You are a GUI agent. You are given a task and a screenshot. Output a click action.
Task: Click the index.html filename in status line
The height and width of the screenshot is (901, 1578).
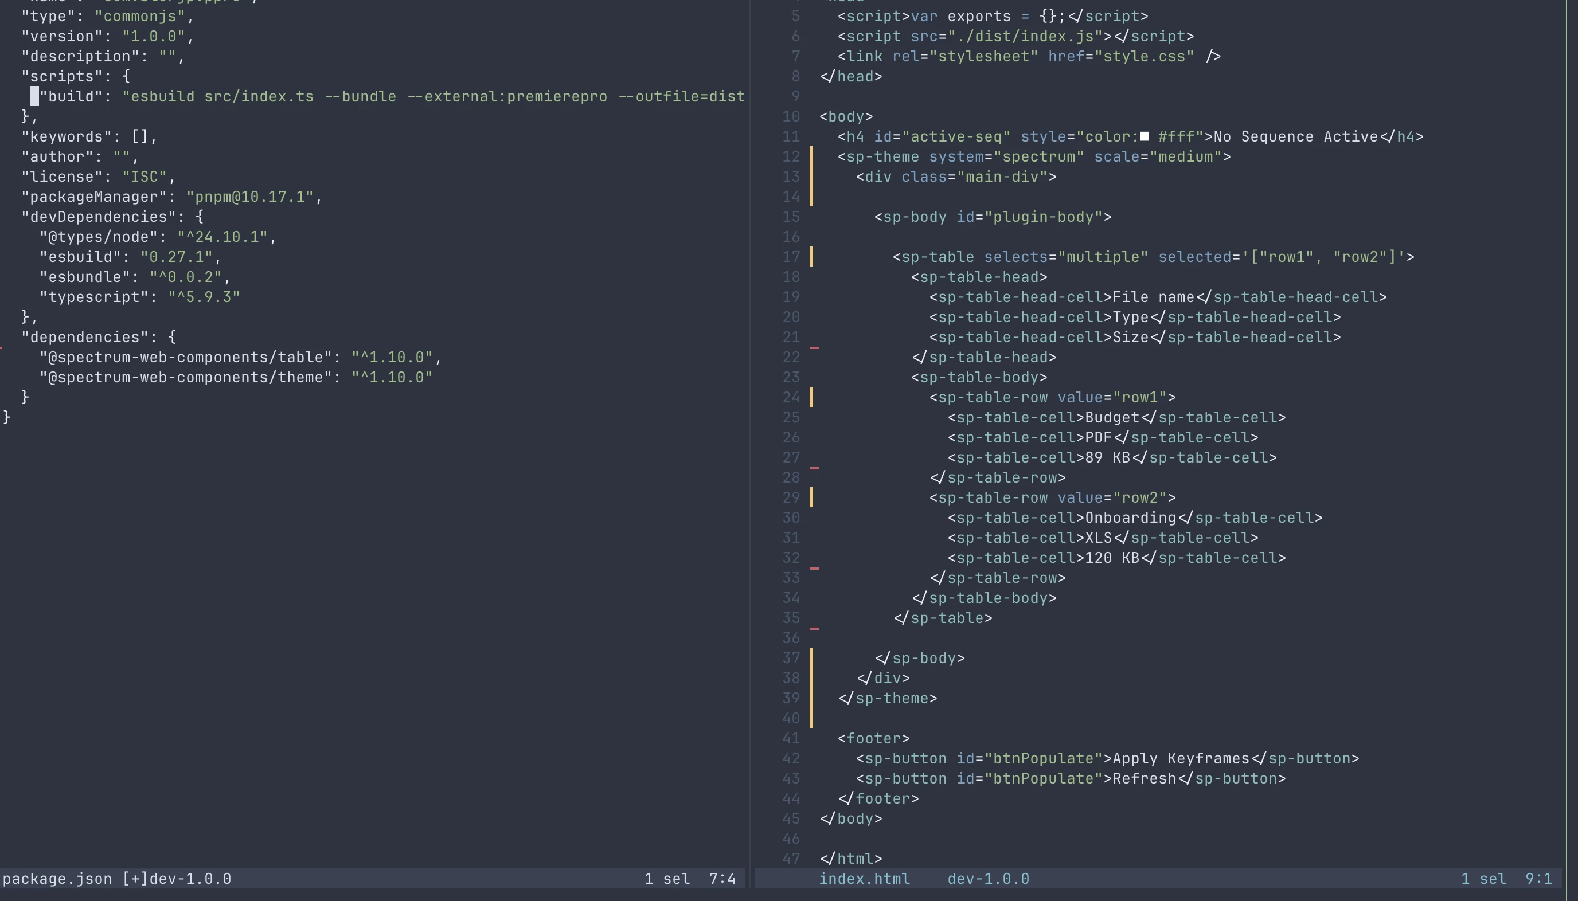pos(864,879)
